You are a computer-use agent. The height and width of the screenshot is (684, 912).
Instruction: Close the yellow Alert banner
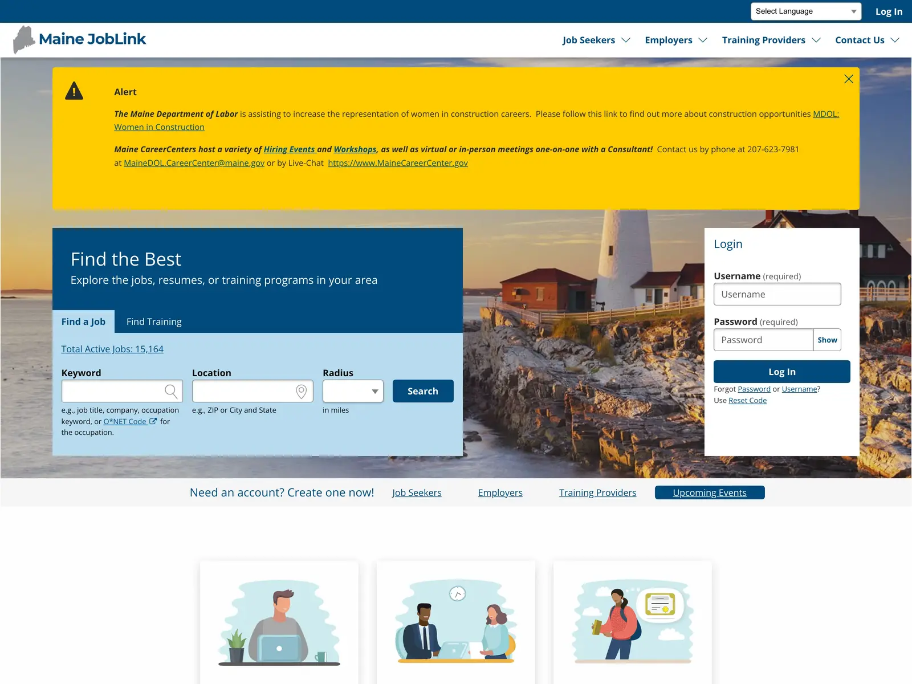[x=849, y=79]
